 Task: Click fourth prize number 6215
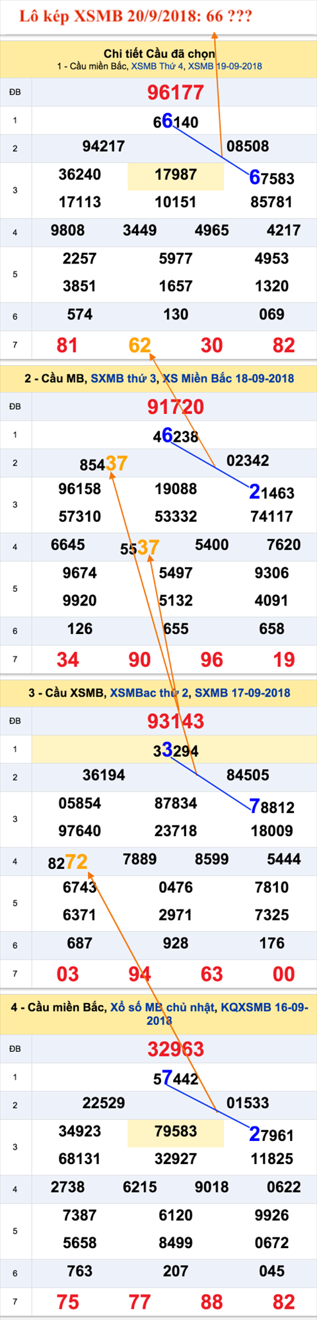[140, 1187]
